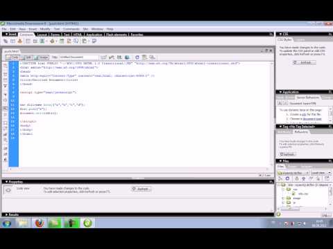Click the Insert Div Tag icon

pos(35,41)
